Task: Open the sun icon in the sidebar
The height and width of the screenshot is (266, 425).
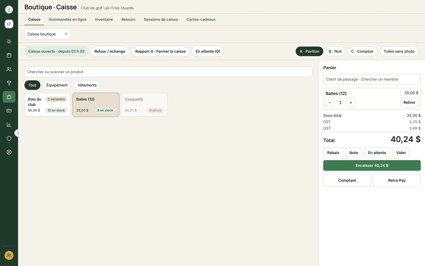Action: (x=9, y=41)
